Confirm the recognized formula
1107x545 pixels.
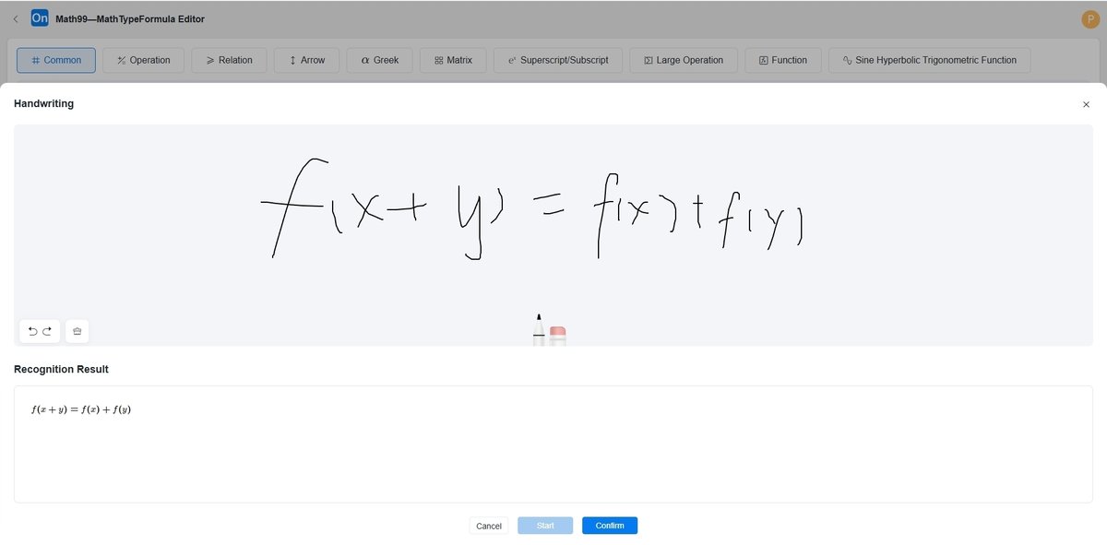pos(609,525)
